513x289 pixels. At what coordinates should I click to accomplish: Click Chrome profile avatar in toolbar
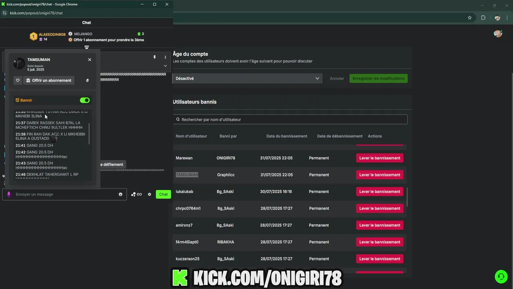(x=497, y=18)
